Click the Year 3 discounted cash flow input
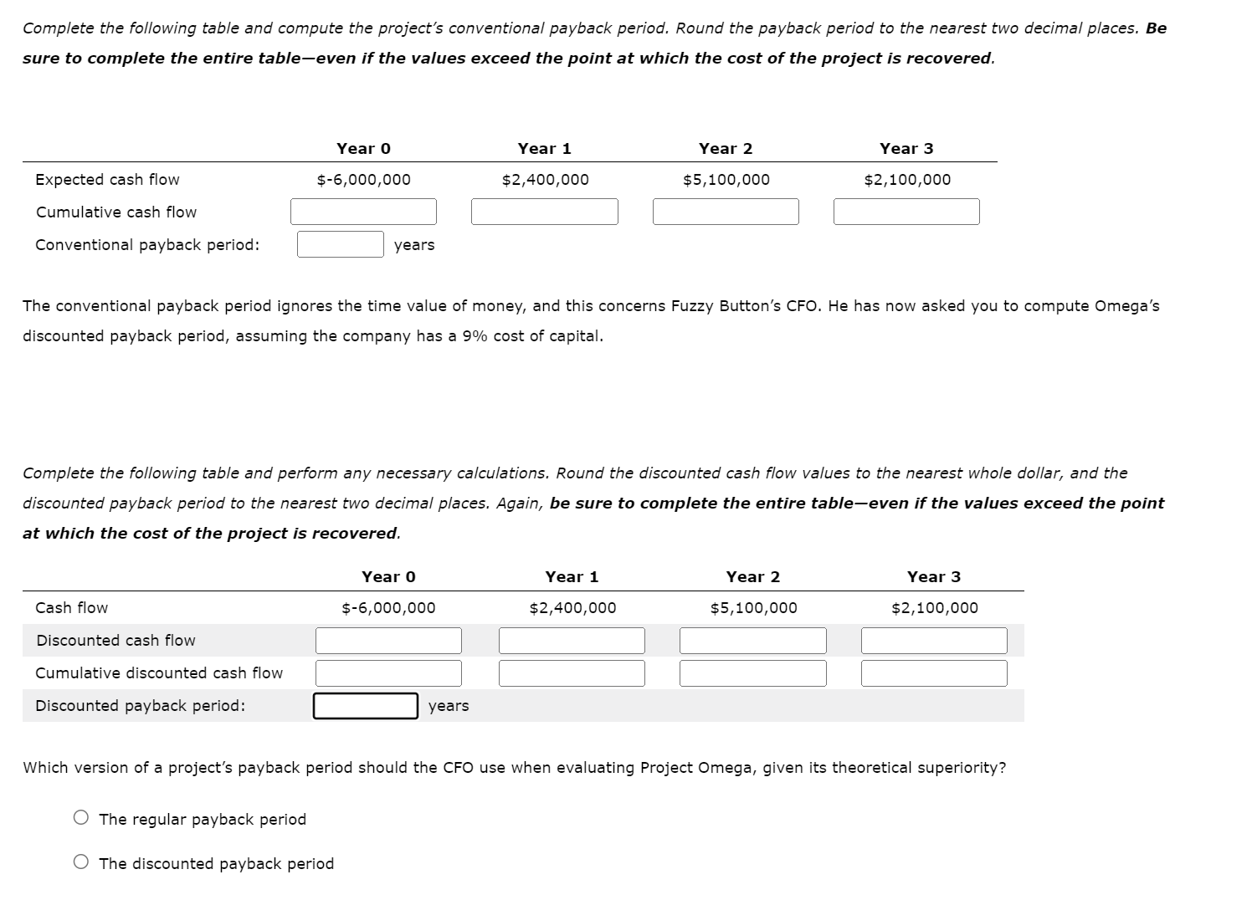The image size is (1252, 900). [x=935, y=640]
